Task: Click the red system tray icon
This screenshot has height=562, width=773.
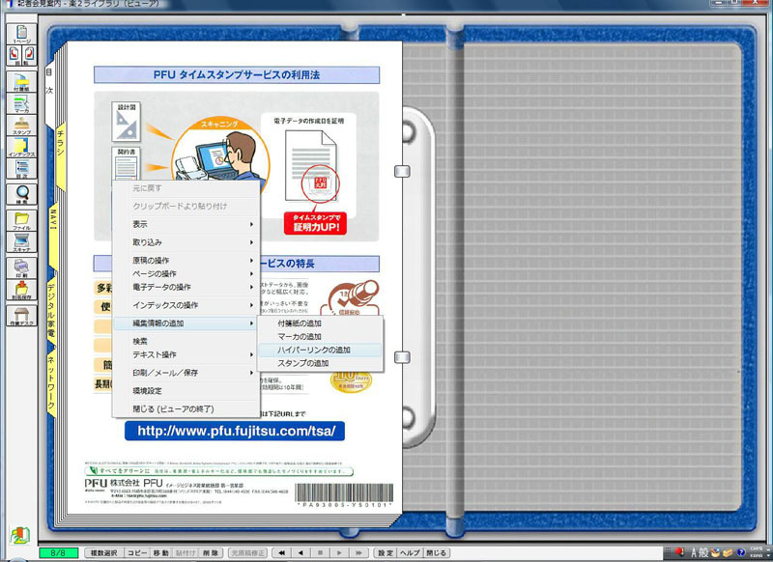Action: point(679,551)
